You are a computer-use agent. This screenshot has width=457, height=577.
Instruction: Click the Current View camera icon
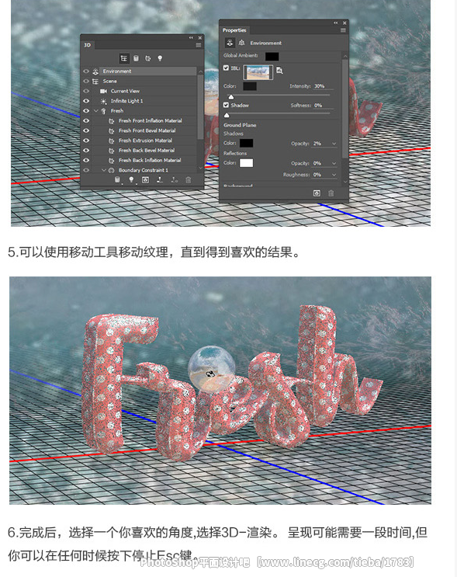point(104,91)
